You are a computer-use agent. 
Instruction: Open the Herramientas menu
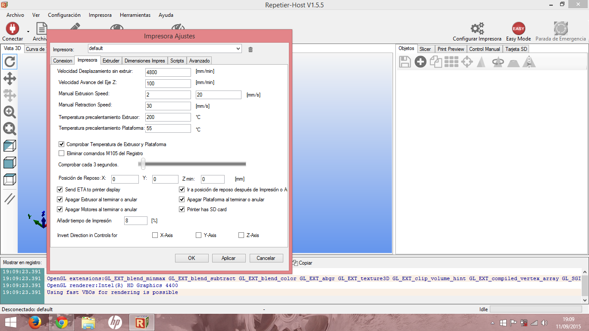[135, 15]
